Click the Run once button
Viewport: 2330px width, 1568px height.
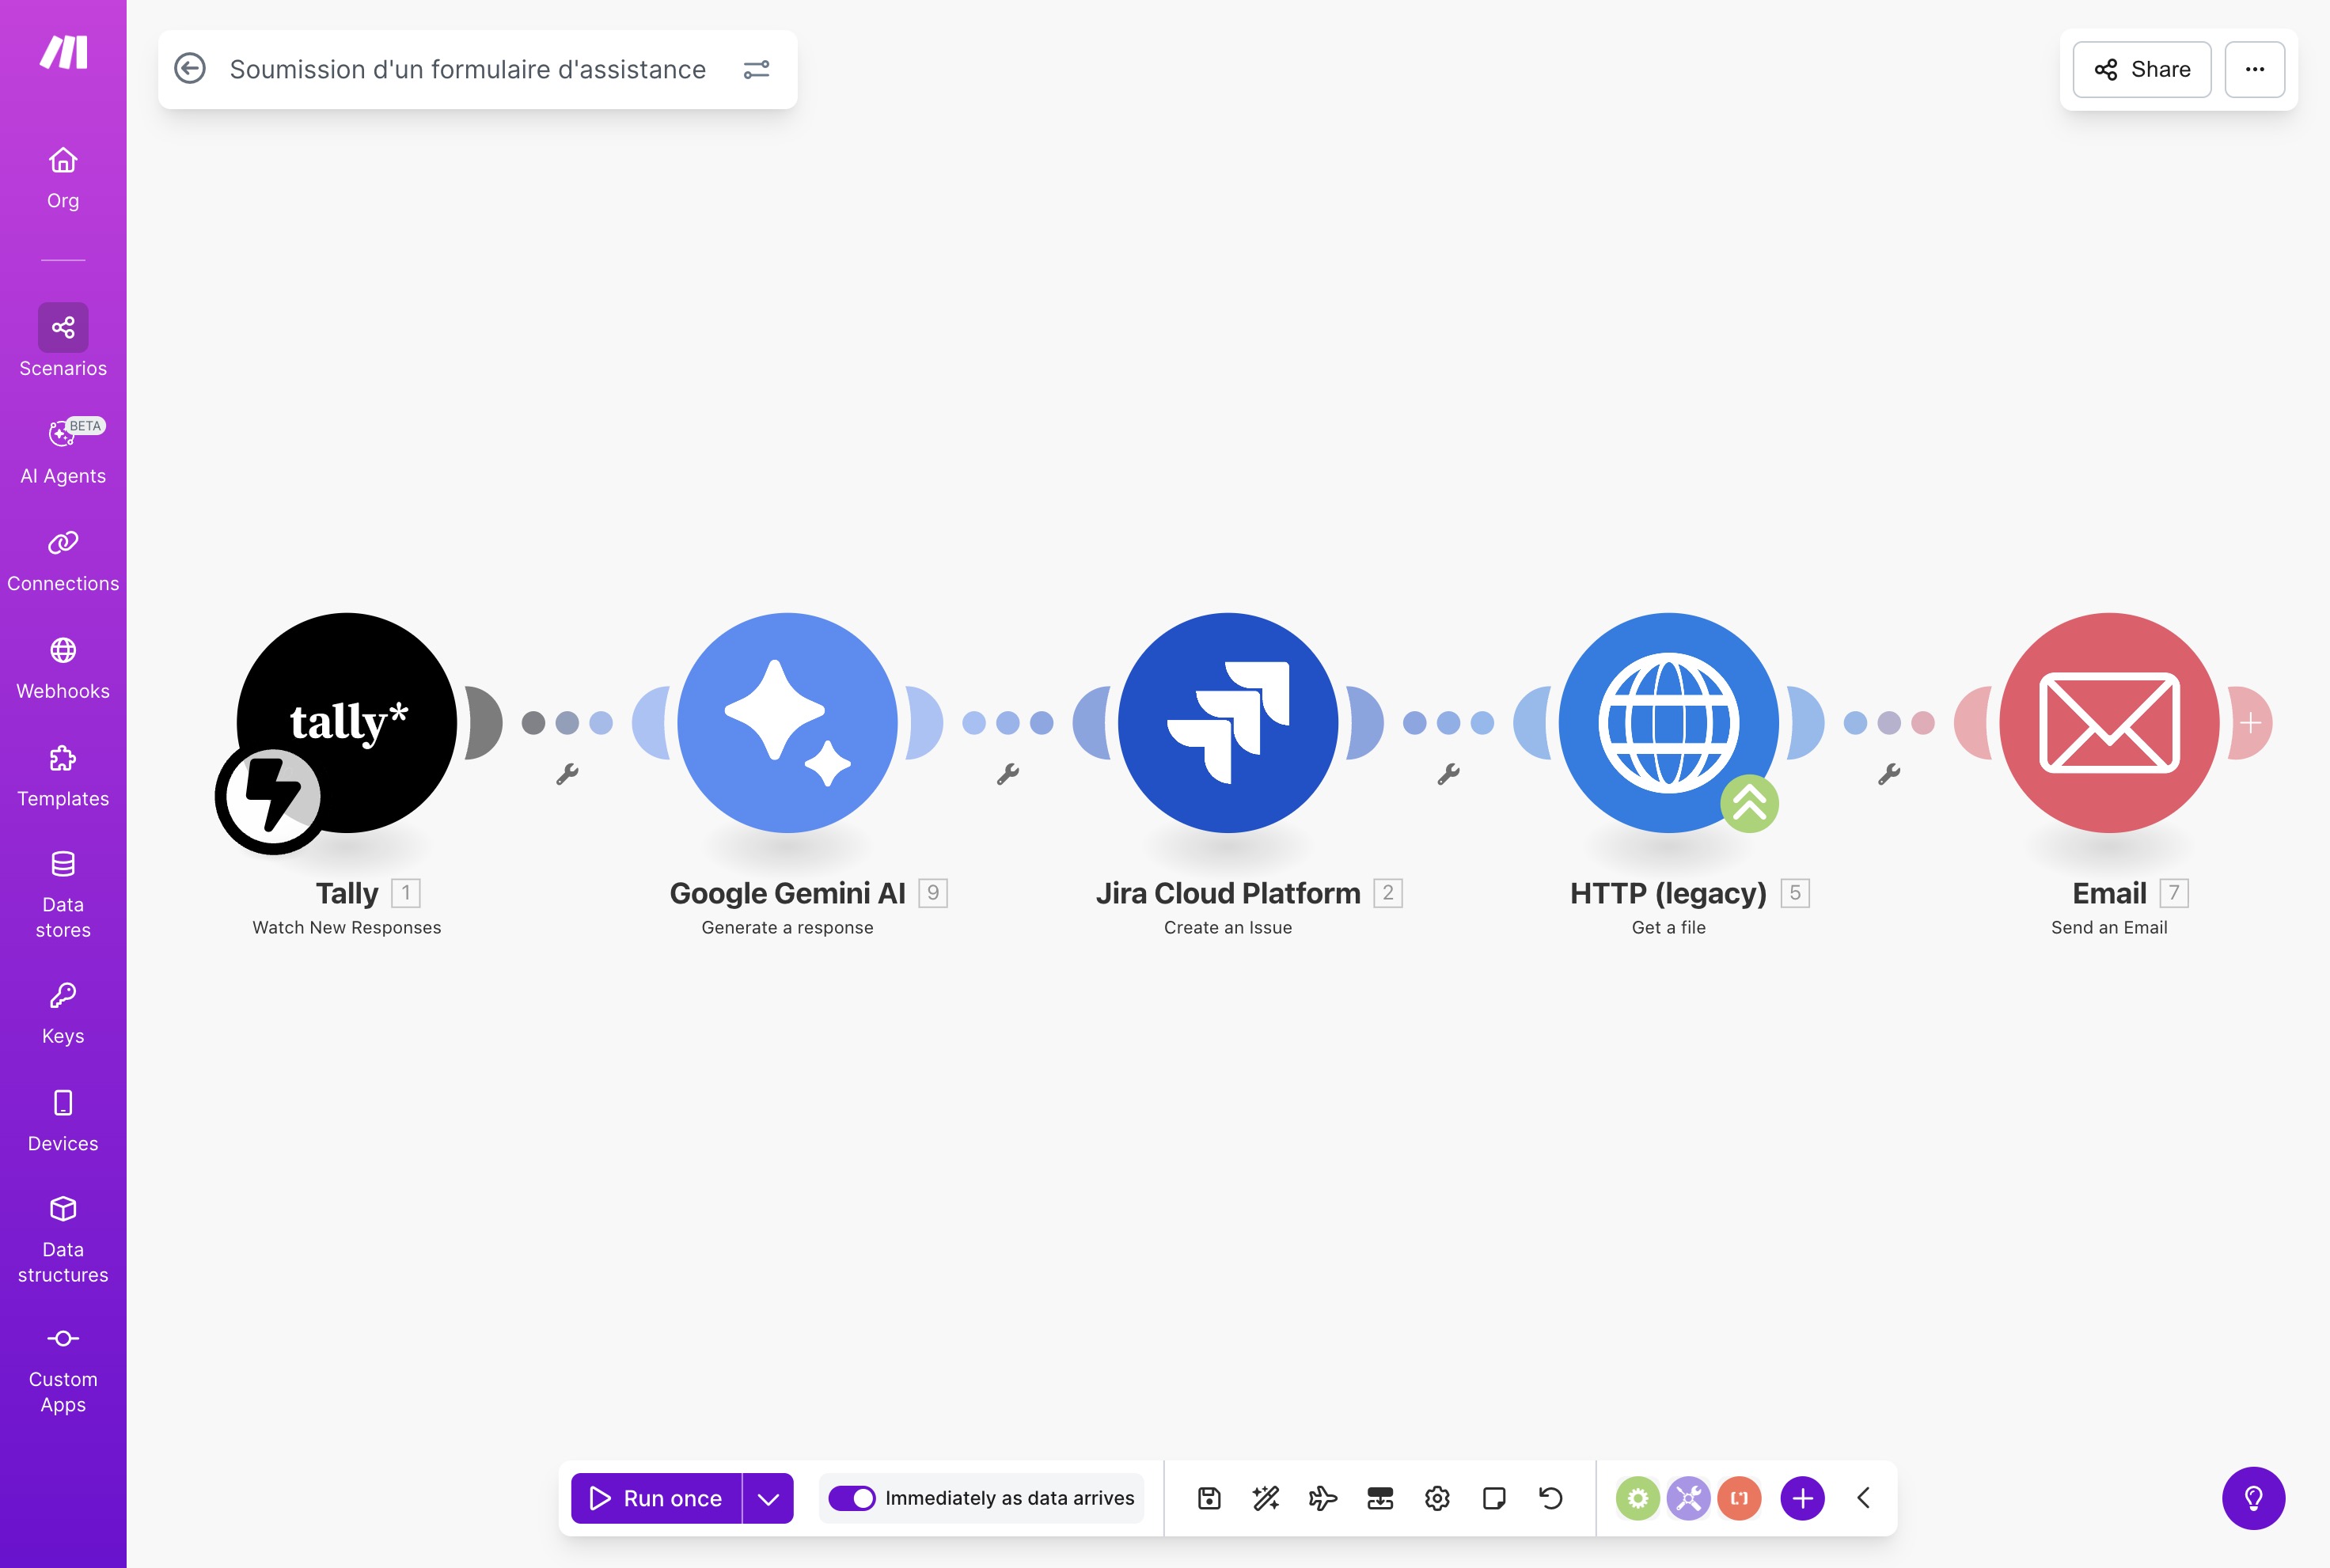(656, 1498)
